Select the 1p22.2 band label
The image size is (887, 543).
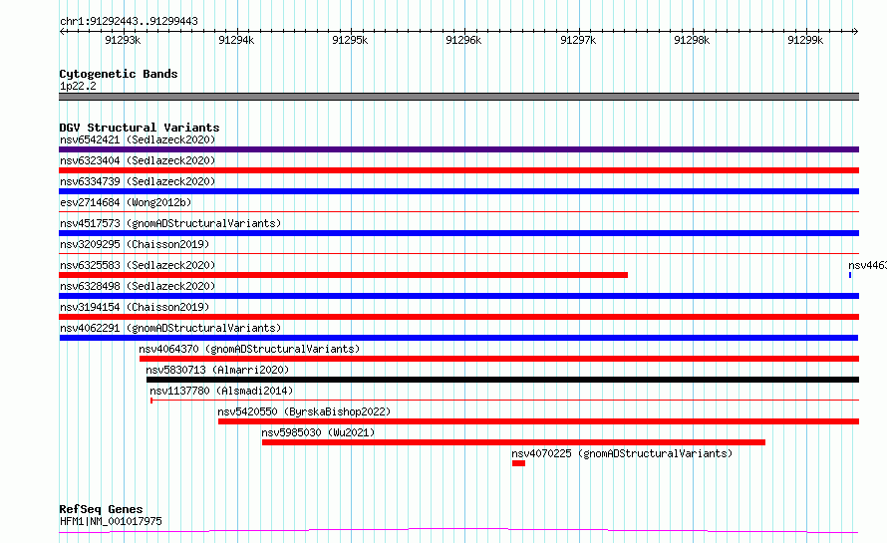(x=78, y=86)
